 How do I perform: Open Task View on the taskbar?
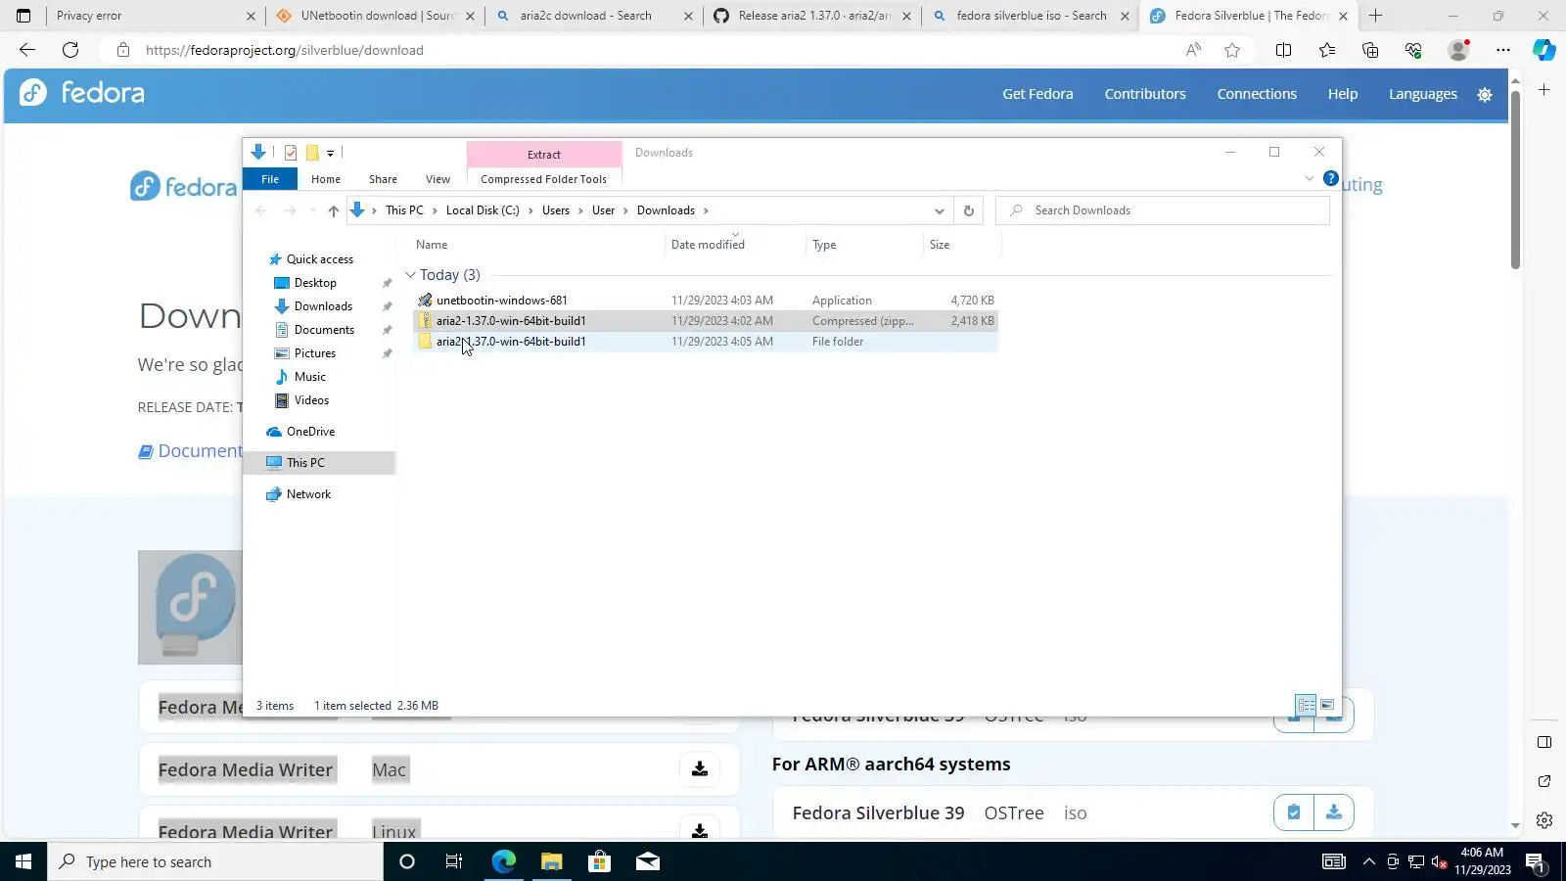tap(454, 861)
